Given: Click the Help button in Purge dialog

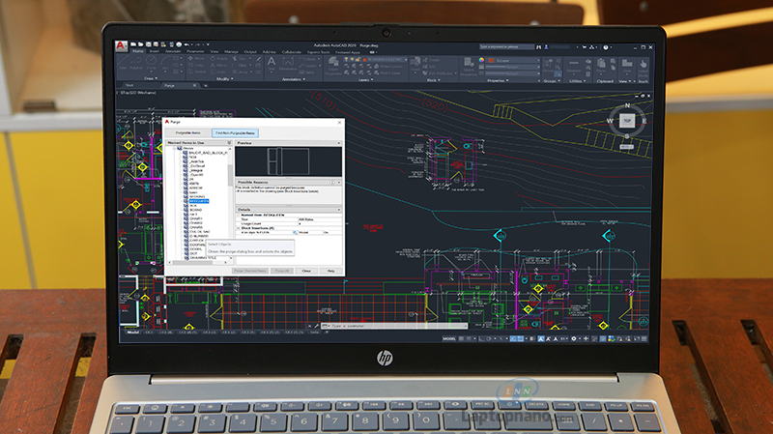Looking at the screenshot, I should point(330,271).
